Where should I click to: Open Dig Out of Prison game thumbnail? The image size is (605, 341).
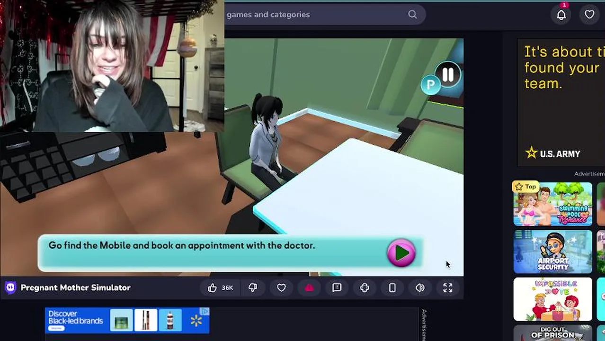point(552,333)
